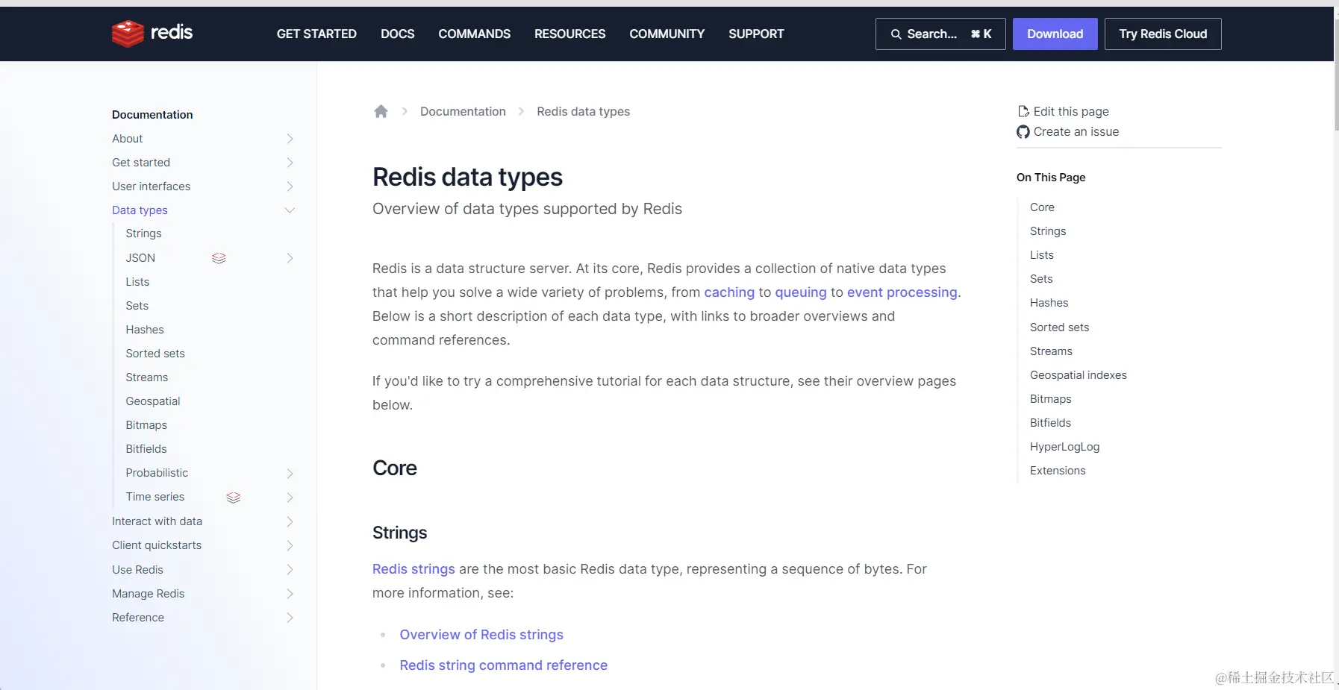Select Sets in the sidebar
This screenshot has height=690, width=1339.
[x=137, y=306]
